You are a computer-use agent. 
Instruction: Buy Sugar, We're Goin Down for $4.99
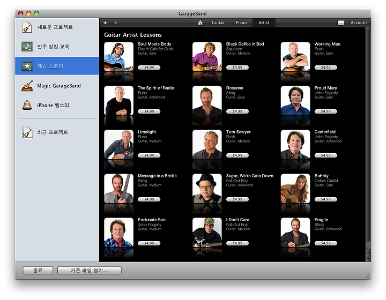(237, 199)
